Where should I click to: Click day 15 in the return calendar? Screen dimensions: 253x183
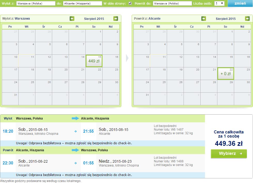pos(226,61)
